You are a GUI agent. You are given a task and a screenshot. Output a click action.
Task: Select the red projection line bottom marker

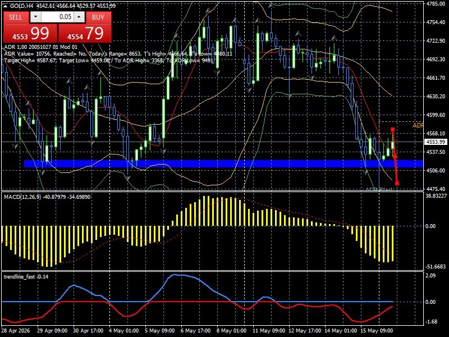(397, 184)
